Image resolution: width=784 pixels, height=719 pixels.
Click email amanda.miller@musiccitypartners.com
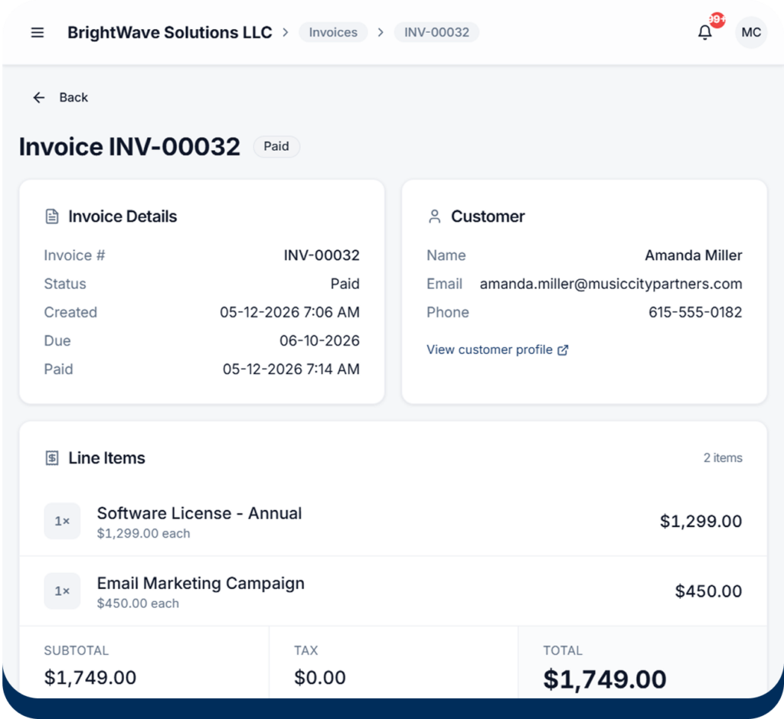tap(611, 284)
